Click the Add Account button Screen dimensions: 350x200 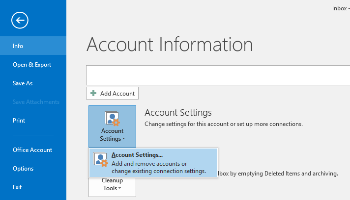click(x=112, y=93)
